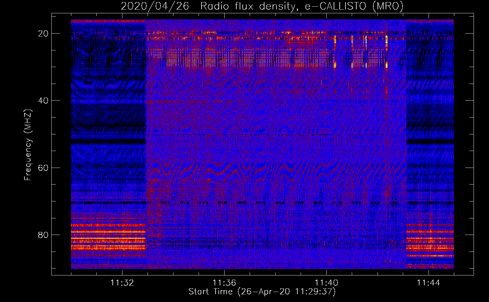
Task: Click the date '2020/04/26' in the title
Action: 155,6
